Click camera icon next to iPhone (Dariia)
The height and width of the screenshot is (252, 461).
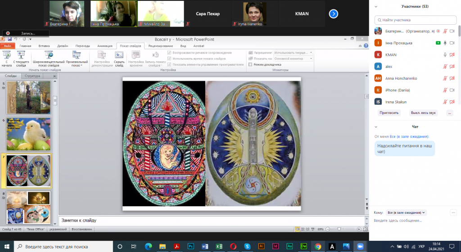452,90
